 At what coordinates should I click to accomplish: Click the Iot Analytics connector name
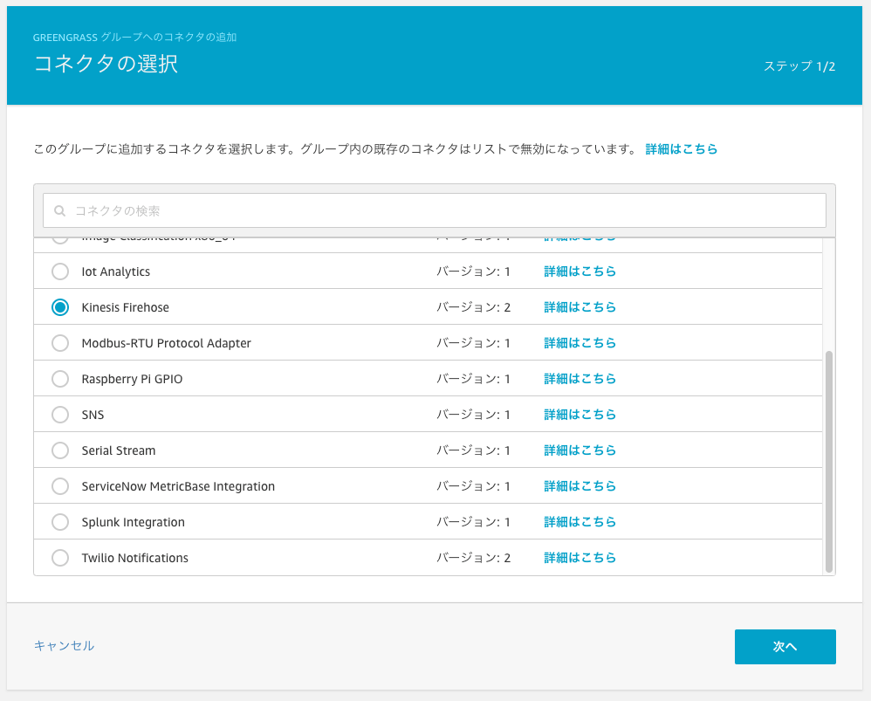(x=115, y=271)
